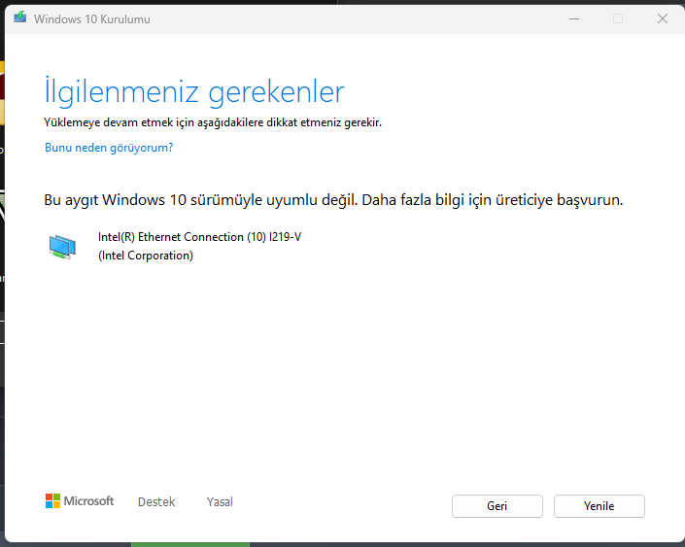Close the Windows 10 Kurulumu window

663,18
